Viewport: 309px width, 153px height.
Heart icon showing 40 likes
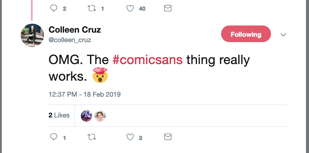(x=130, y=8)
